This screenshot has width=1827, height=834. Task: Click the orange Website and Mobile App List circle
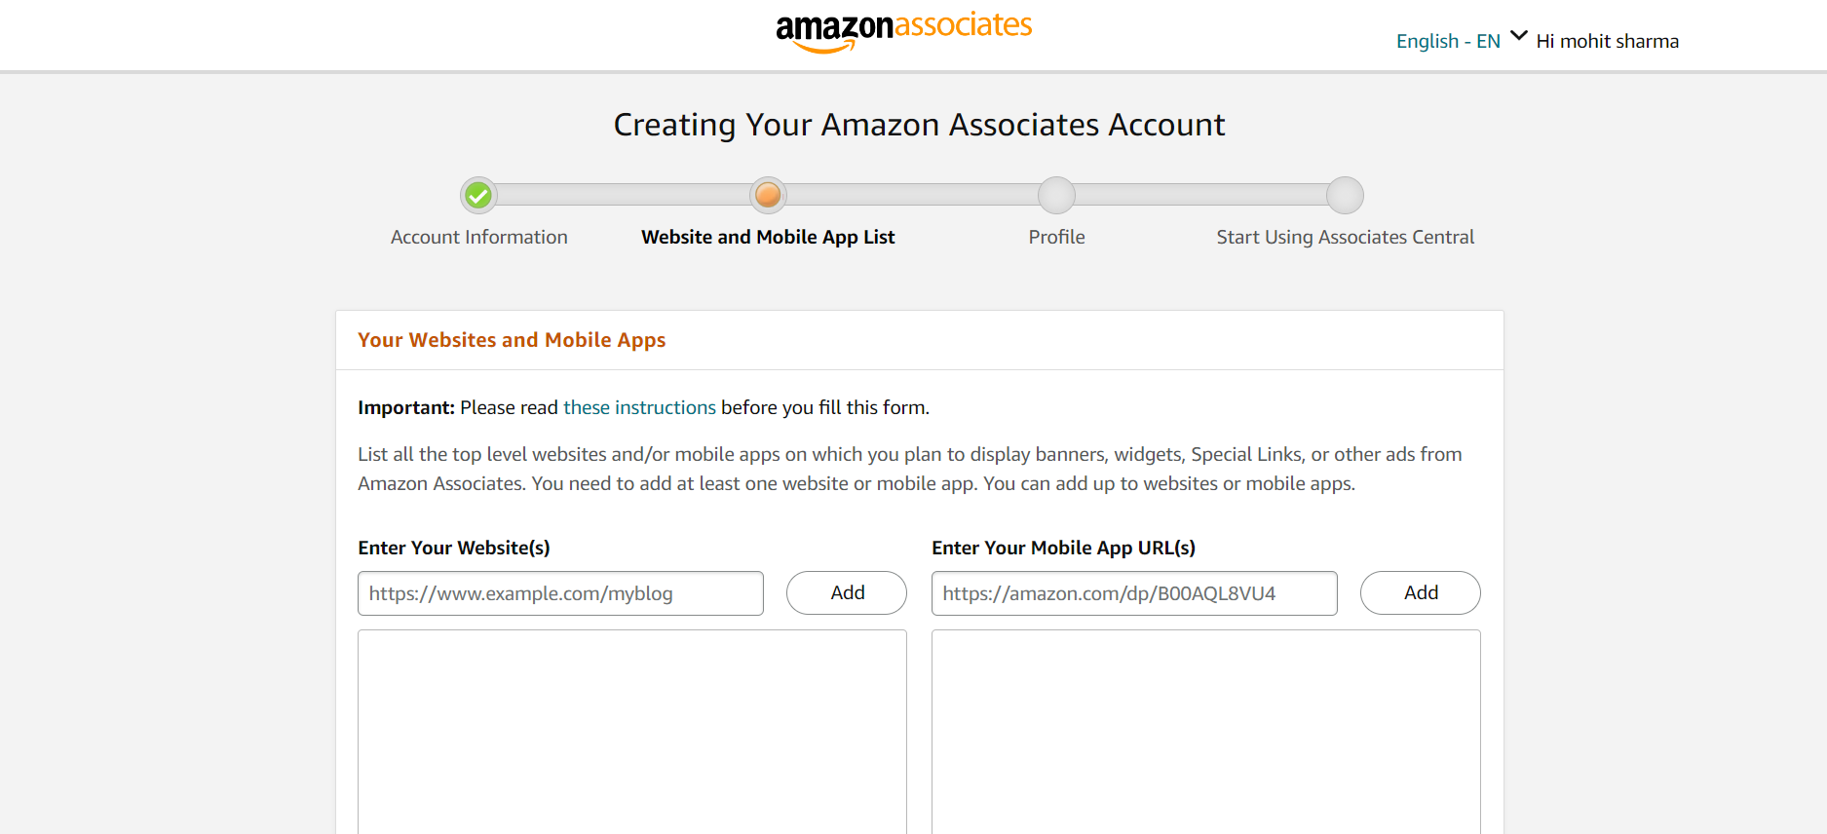click(x=768, y=195)
